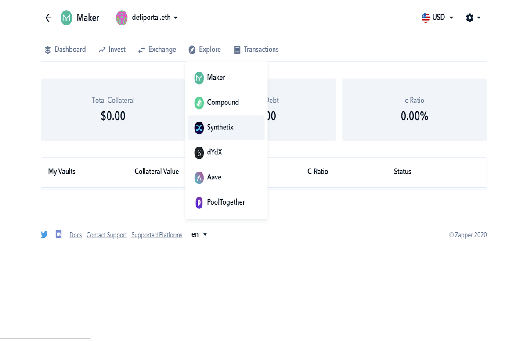The image size is (527, 341).
Task: Open the Supported Platforms link
Action: [x=157, y=235]
